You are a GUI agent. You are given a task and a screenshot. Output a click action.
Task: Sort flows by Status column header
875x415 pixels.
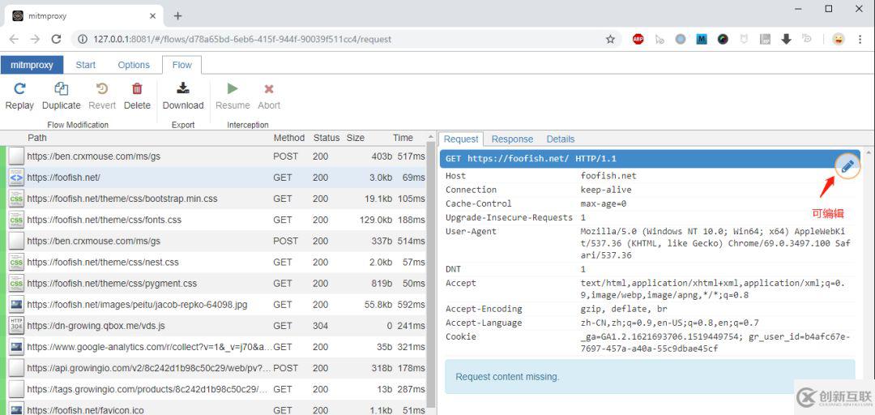tap(327, 138)
